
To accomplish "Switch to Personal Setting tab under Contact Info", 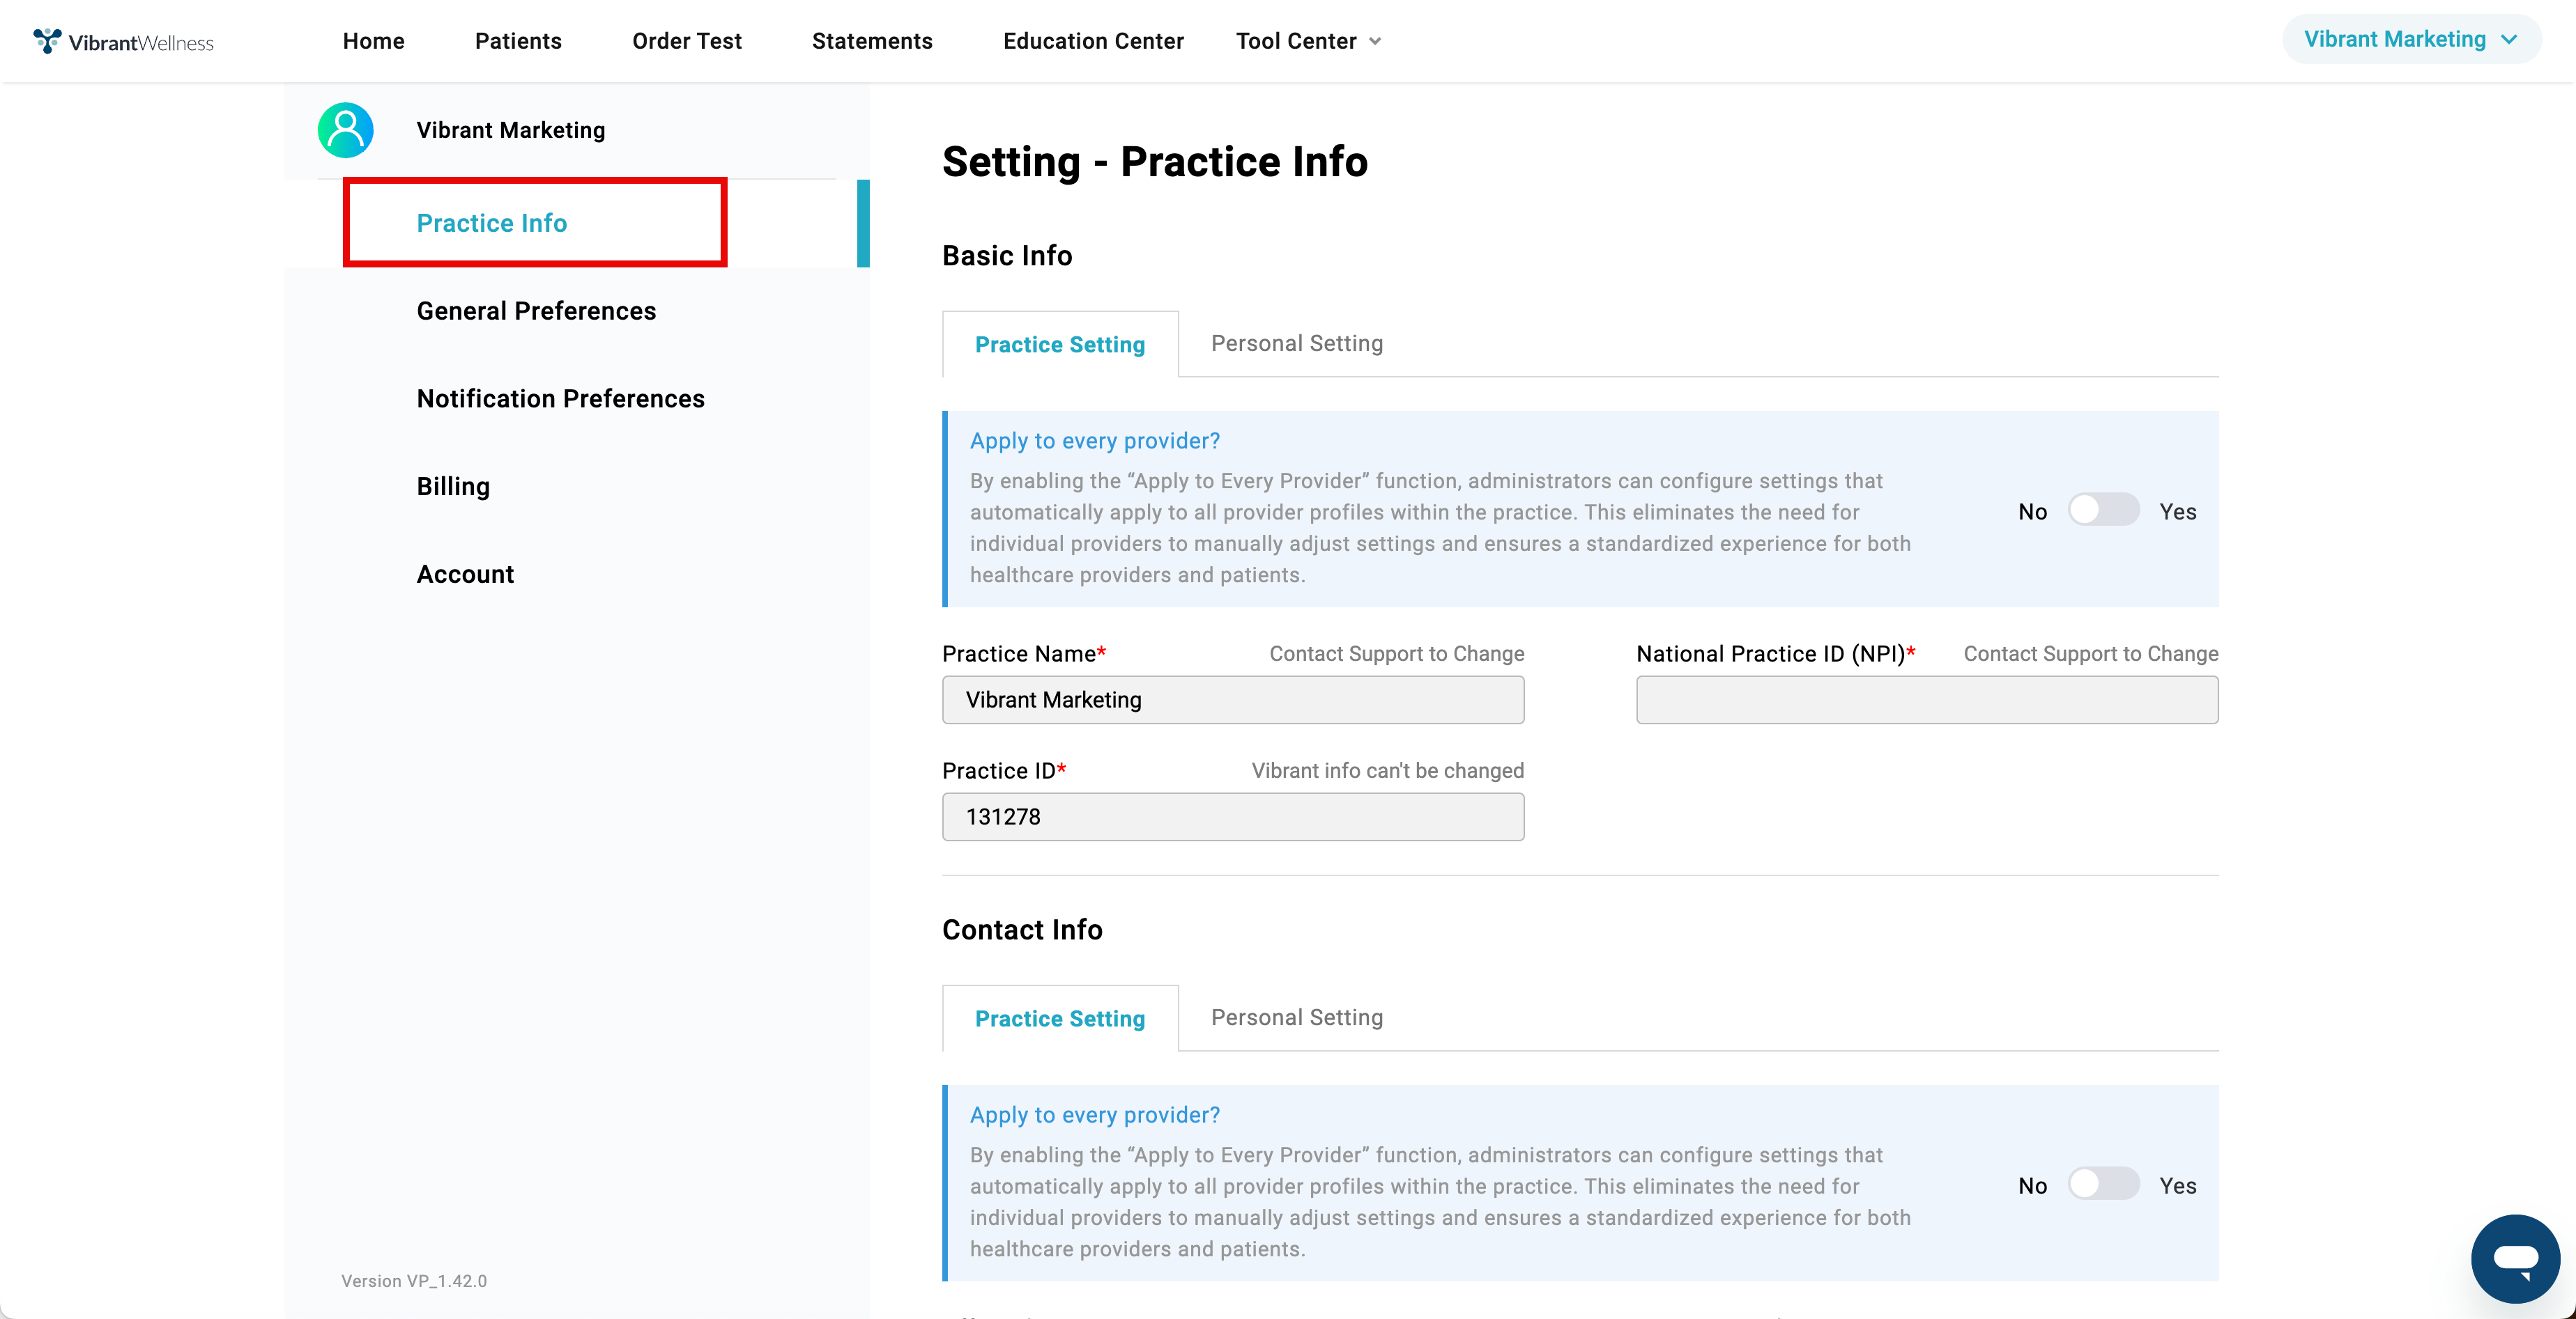I will coord(1297,1017).
